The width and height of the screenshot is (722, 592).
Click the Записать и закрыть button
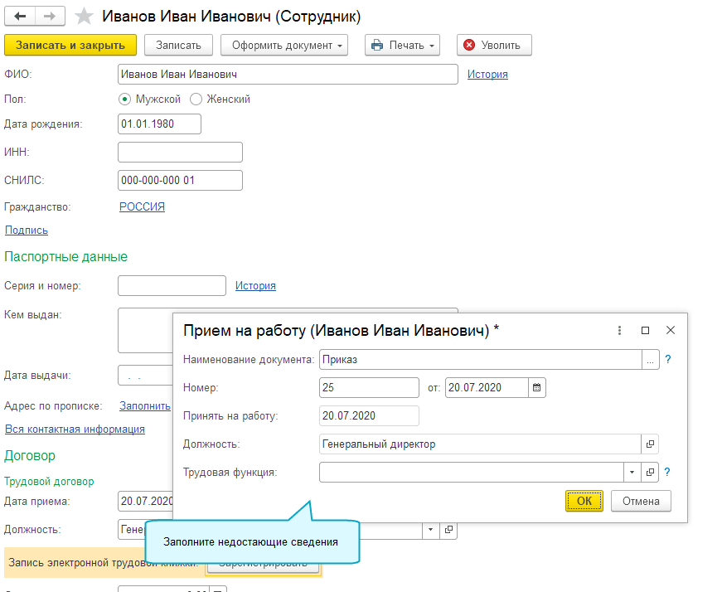click(70, 45)
